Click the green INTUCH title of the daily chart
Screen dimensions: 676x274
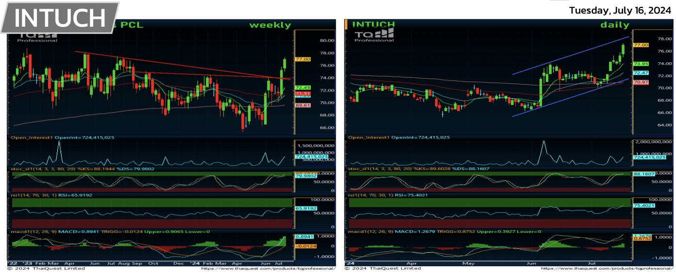coord(373,24)
